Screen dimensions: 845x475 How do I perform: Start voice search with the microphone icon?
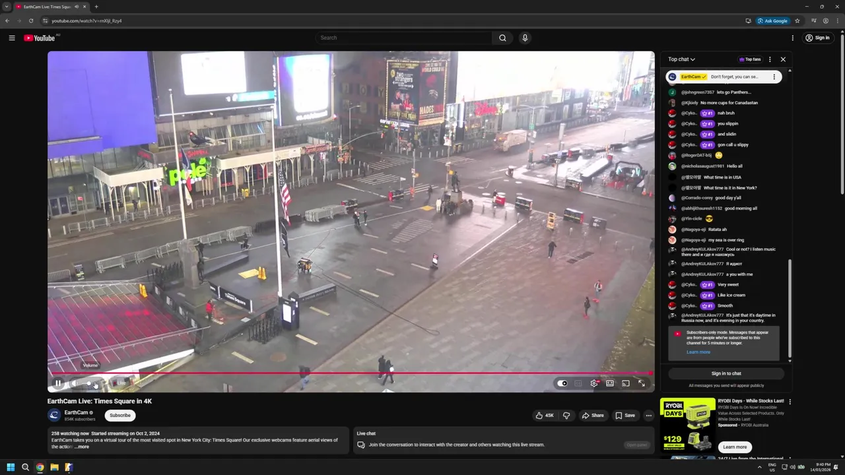525,38
